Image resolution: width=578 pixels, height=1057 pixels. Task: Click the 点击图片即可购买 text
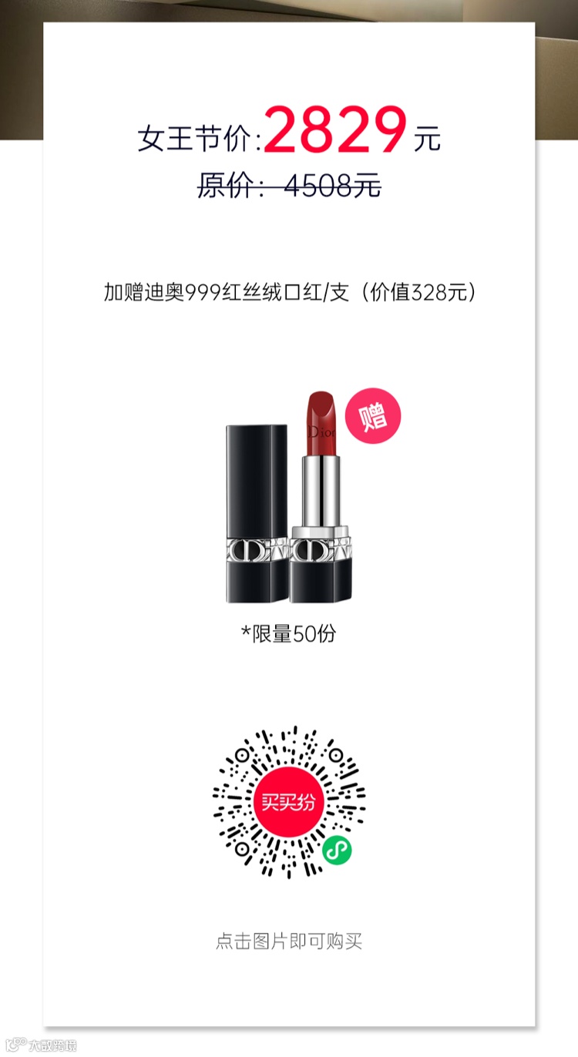click(289, 941)
